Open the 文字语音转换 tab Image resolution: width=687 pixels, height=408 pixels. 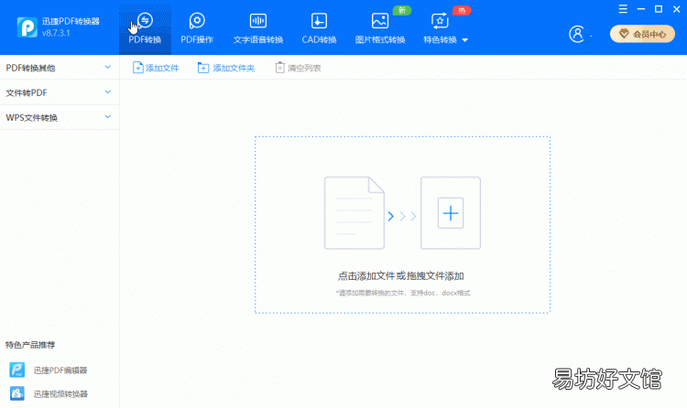click(258, 29)
